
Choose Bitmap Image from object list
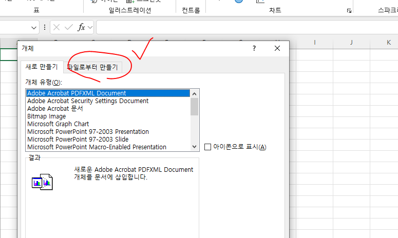point(108,116)
